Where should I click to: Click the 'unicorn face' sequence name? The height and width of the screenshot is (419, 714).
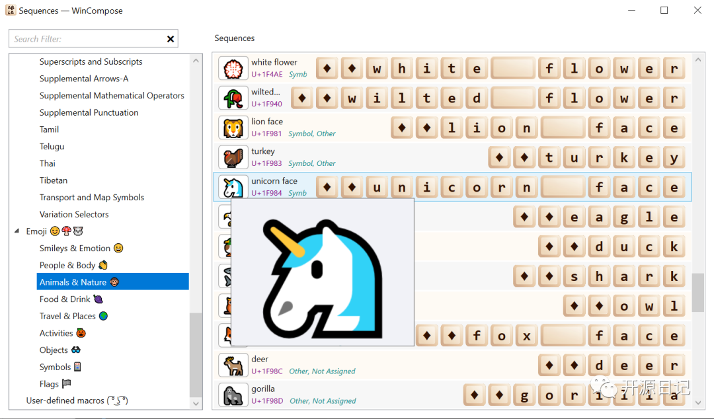(274, 181)
